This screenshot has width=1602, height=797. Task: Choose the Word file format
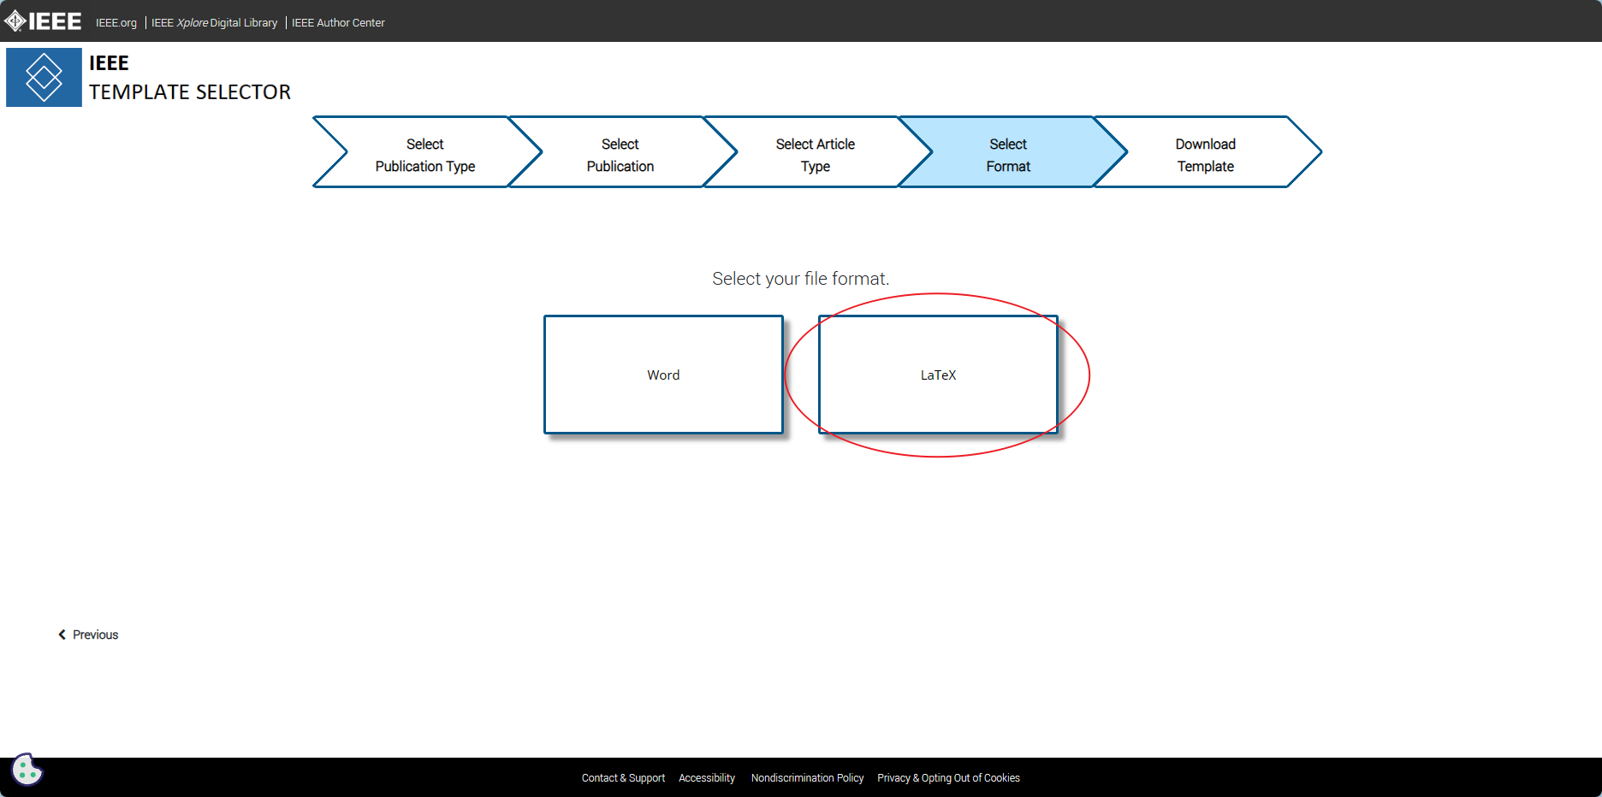(x=663, y=375)
